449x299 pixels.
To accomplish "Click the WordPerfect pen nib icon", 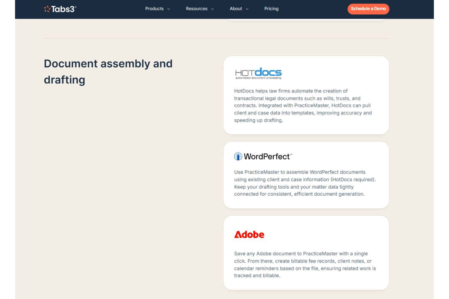I will pos(238,156).
